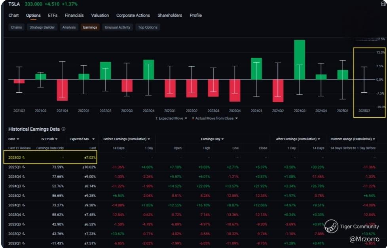The width and height of the screenshot is (387, 248).
Task: Click the green 2024Q1 chart bar
Action: click(x=256, y=69)
